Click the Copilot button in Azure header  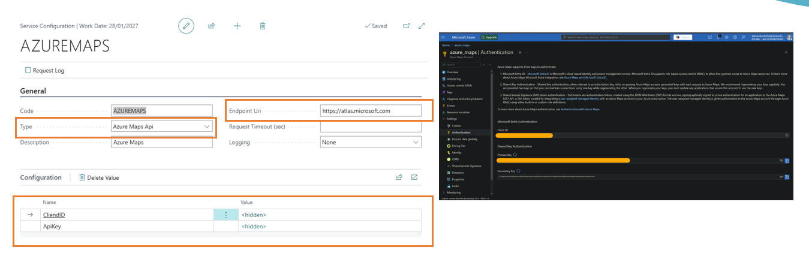point(682,37)
